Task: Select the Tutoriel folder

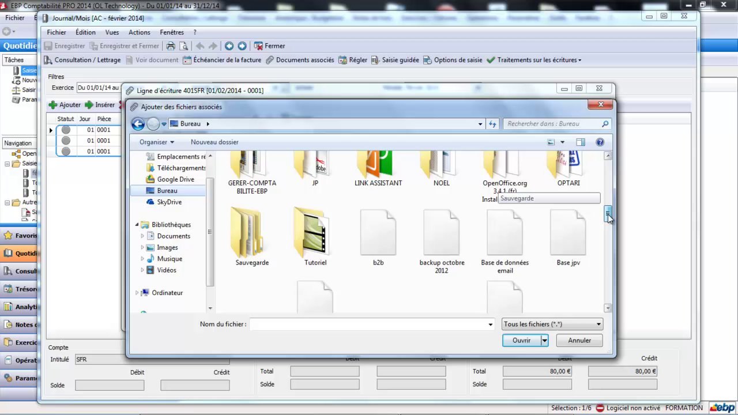Action: 315,237
